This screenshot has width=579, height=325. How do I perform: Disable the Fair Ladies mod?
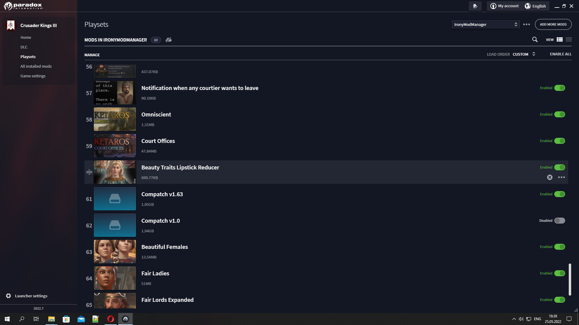(x=560, y=273)
